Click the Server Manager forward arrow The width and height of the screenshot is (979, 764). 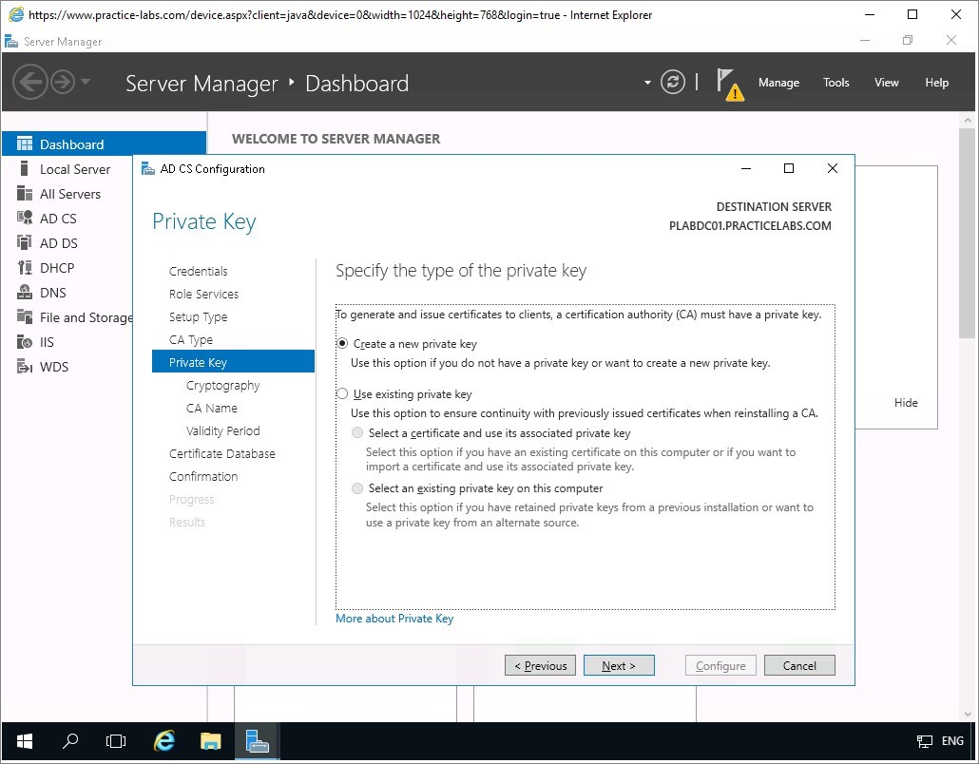click(63, 82)
